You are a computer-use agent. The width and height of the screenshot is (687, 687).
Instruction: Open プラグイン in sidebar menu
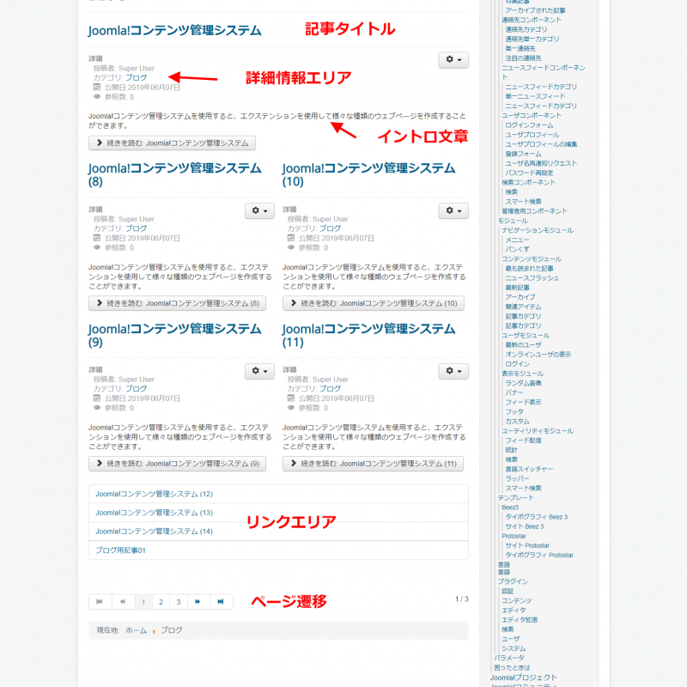[x=513, y=581]
